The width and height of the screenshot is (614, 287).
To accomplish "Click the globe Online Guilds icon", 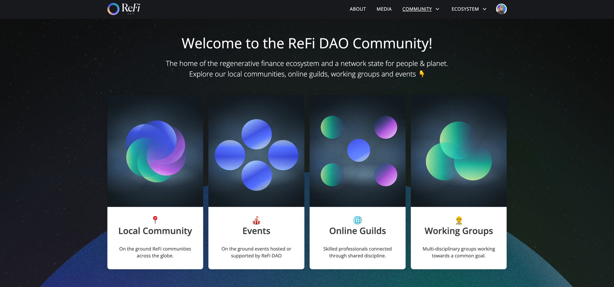I will (x=357, y=220).
